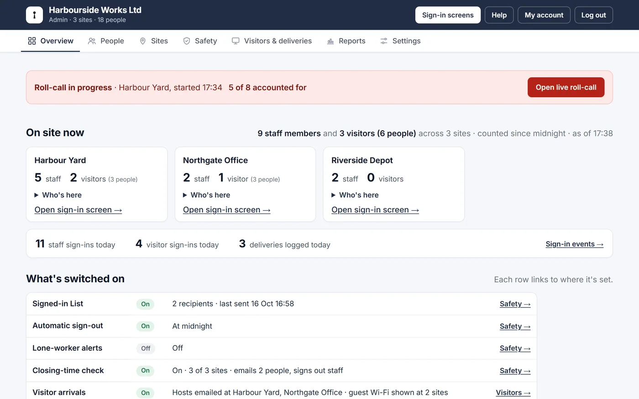Click the Sites map pin icon
The image size is (639, 399).
(142, 41)
